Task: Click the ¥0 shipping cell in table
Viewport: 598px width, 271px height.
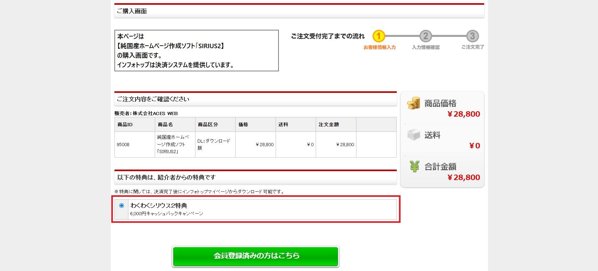Action: [296, 145]
